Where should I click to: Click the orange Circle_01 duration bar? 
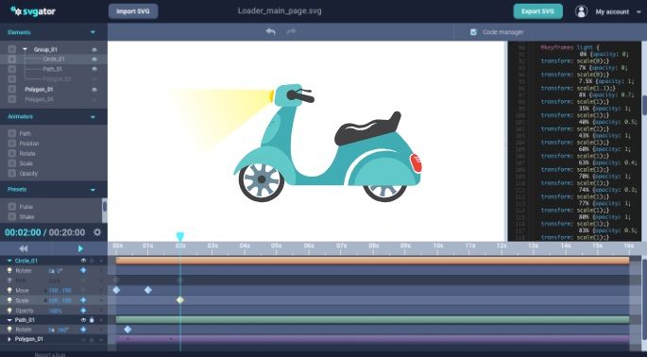point(372,261)
